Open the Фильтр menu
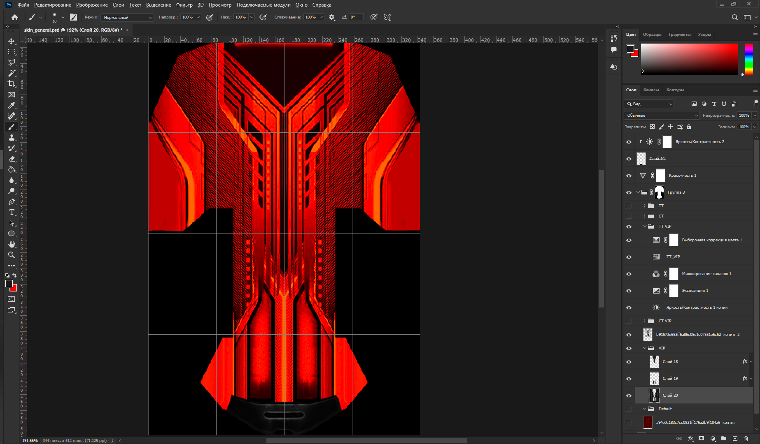The width and height of the screenshot is (760, 444). 184,5
